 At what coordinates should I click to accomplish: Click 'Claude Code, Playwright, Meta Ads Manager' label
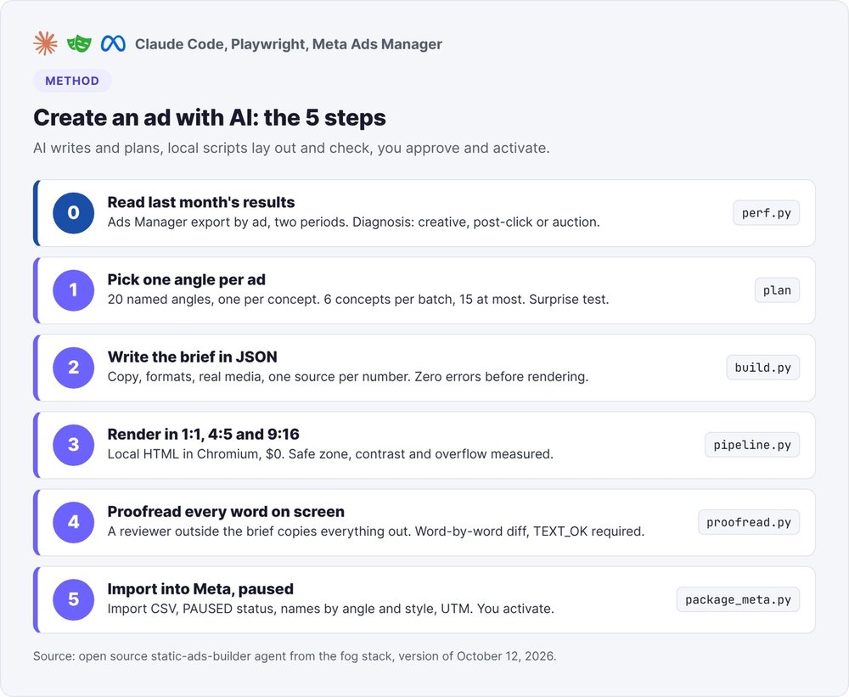289,44
